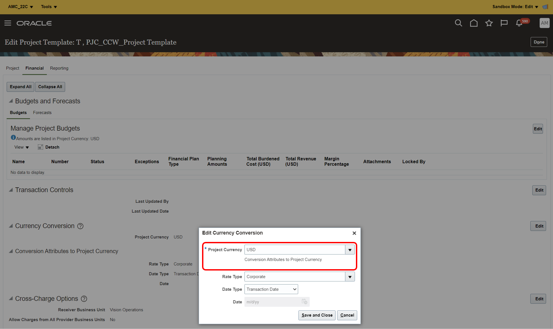Click Collapse All button
The width and height of the screenshot is (553, 329).
pyautogui.click(x=50, y=87)
